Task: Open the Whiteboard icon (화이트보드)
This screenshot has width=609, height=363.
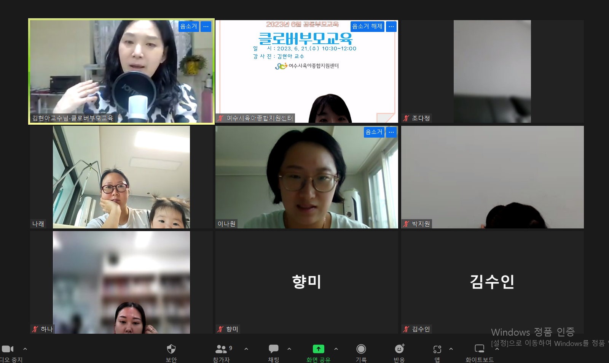Action: (x=480, y=349)
